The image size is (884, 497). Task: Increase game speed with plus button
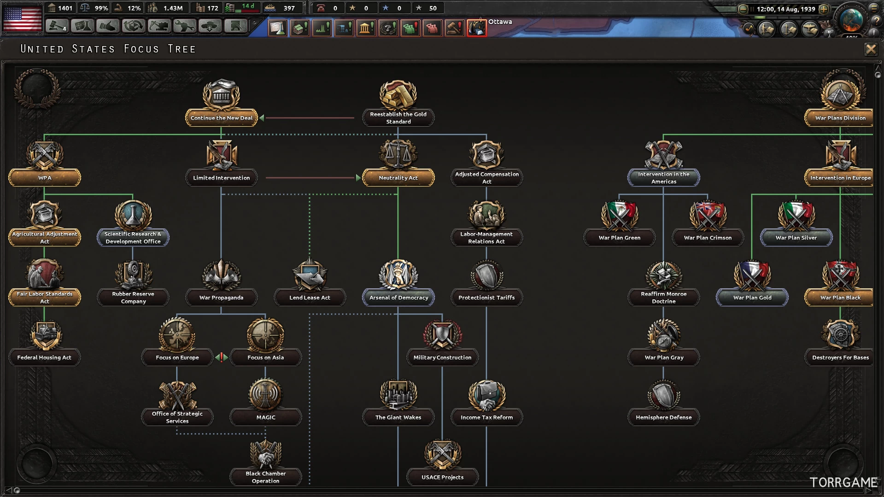[824, 9]
